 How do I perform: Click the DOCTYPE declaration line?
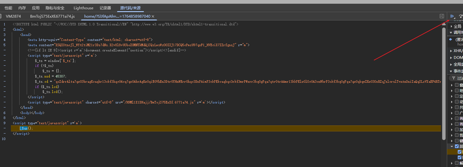point(126,24)
